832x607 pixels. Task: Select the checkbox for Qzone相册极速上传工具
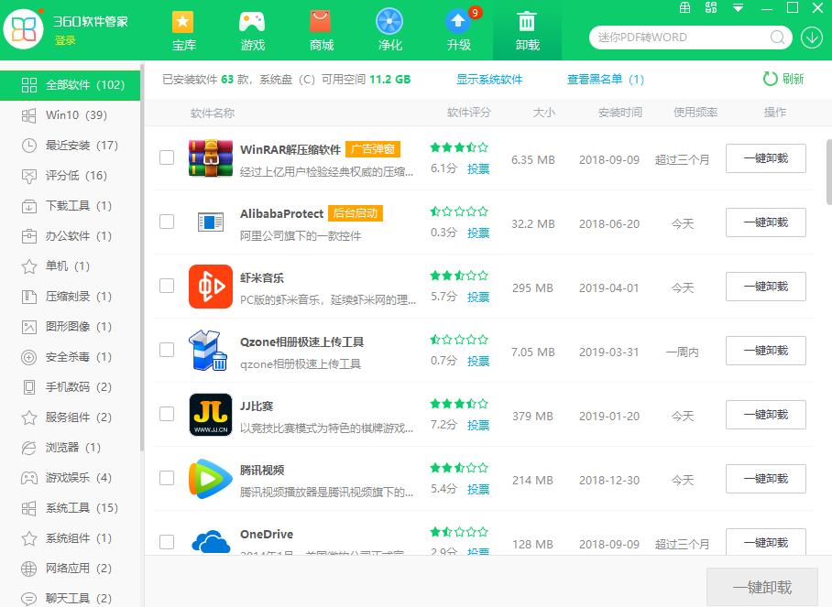point(167,351)
